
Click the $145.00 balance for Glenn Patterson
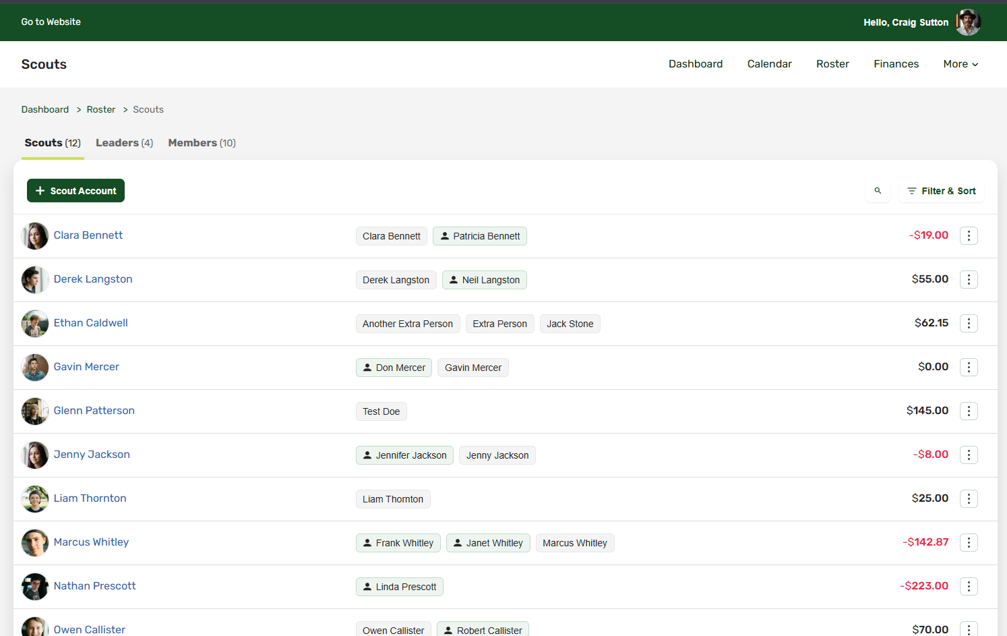click(927, 411)
